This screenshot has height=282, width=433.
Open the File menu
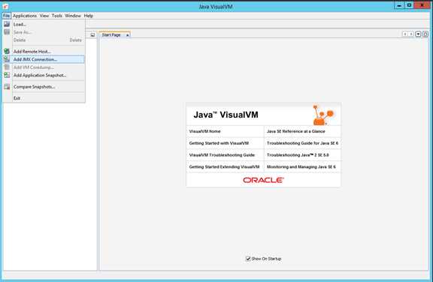point(6,16)
